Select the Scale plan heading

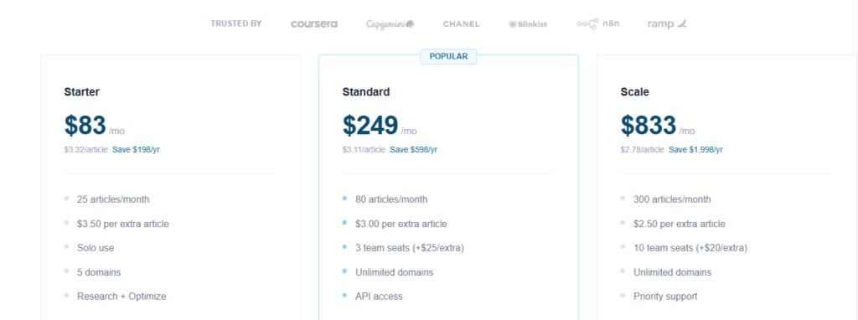(x=635, y=92)
